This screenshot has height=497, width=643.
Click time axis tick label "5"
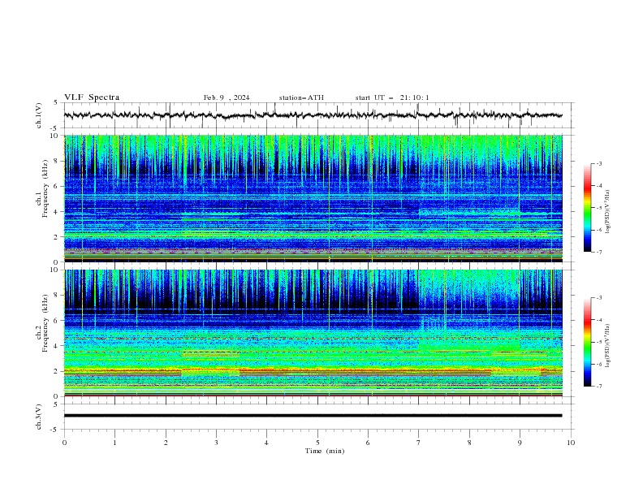point(317,443)
